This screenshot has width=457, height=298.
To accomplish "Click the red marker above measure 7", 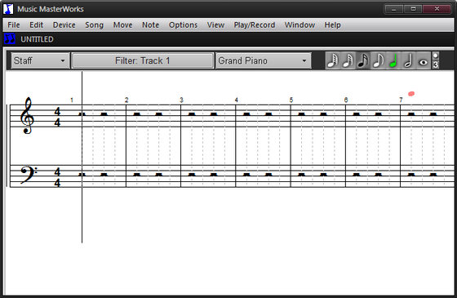I will pyautogui.click(x=411, y=94).
